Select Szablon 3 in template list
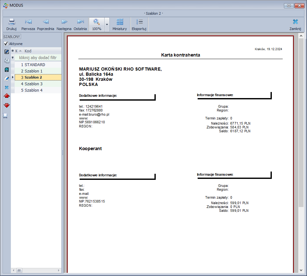The height and width of the screenshot is (276, 307). [x=33, y=84]
